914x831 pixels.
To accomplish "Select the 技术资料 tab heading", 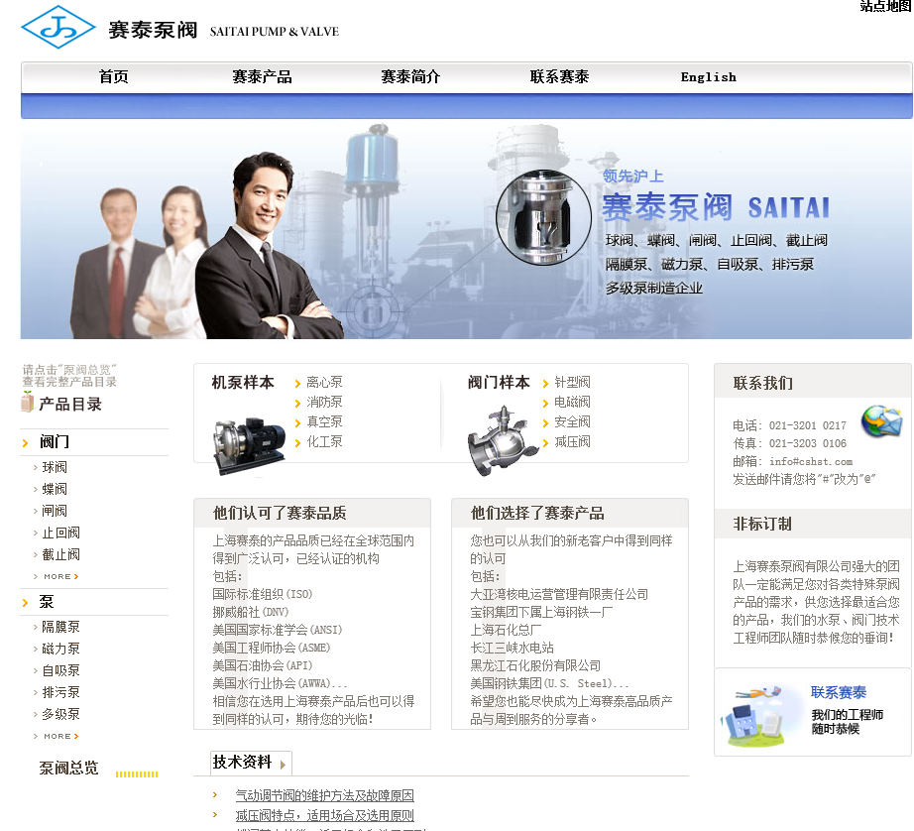I will click(x=243, y=763).
